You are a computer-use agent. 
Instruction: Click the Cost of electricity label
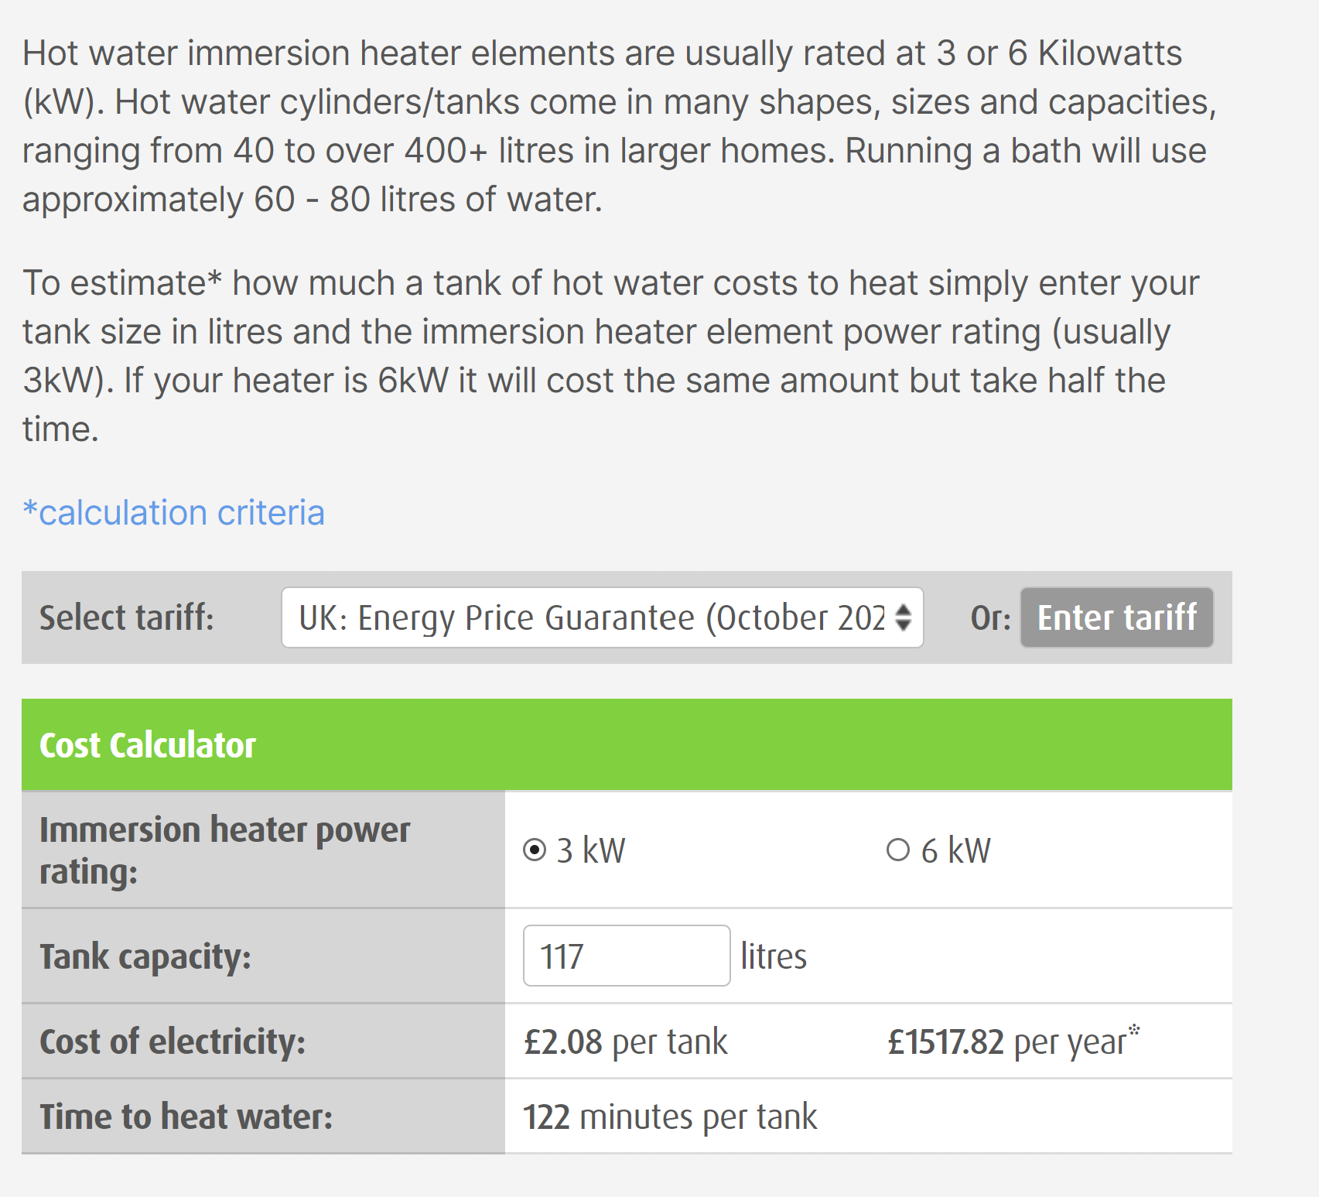click(173, 1041)
